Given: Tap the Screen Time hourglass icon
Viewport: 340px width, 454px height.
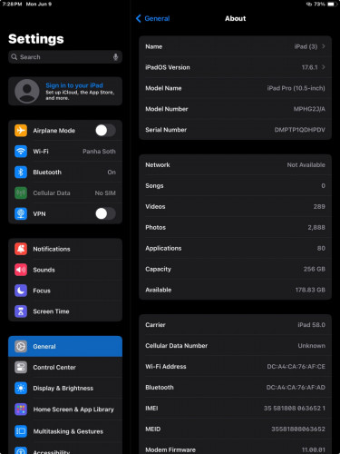Looking at the screenshot, I should [x=21, y=311].
